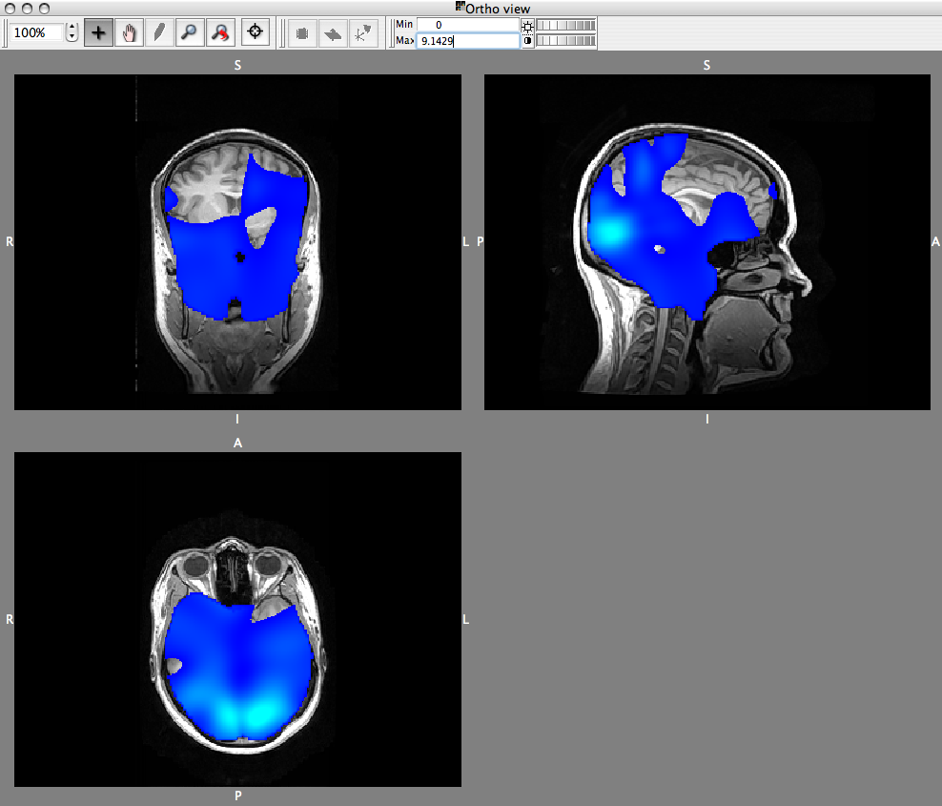Click the Min intensity field
Image resolution: width=942 pixels, height=806 pixels.
[467, 25]
